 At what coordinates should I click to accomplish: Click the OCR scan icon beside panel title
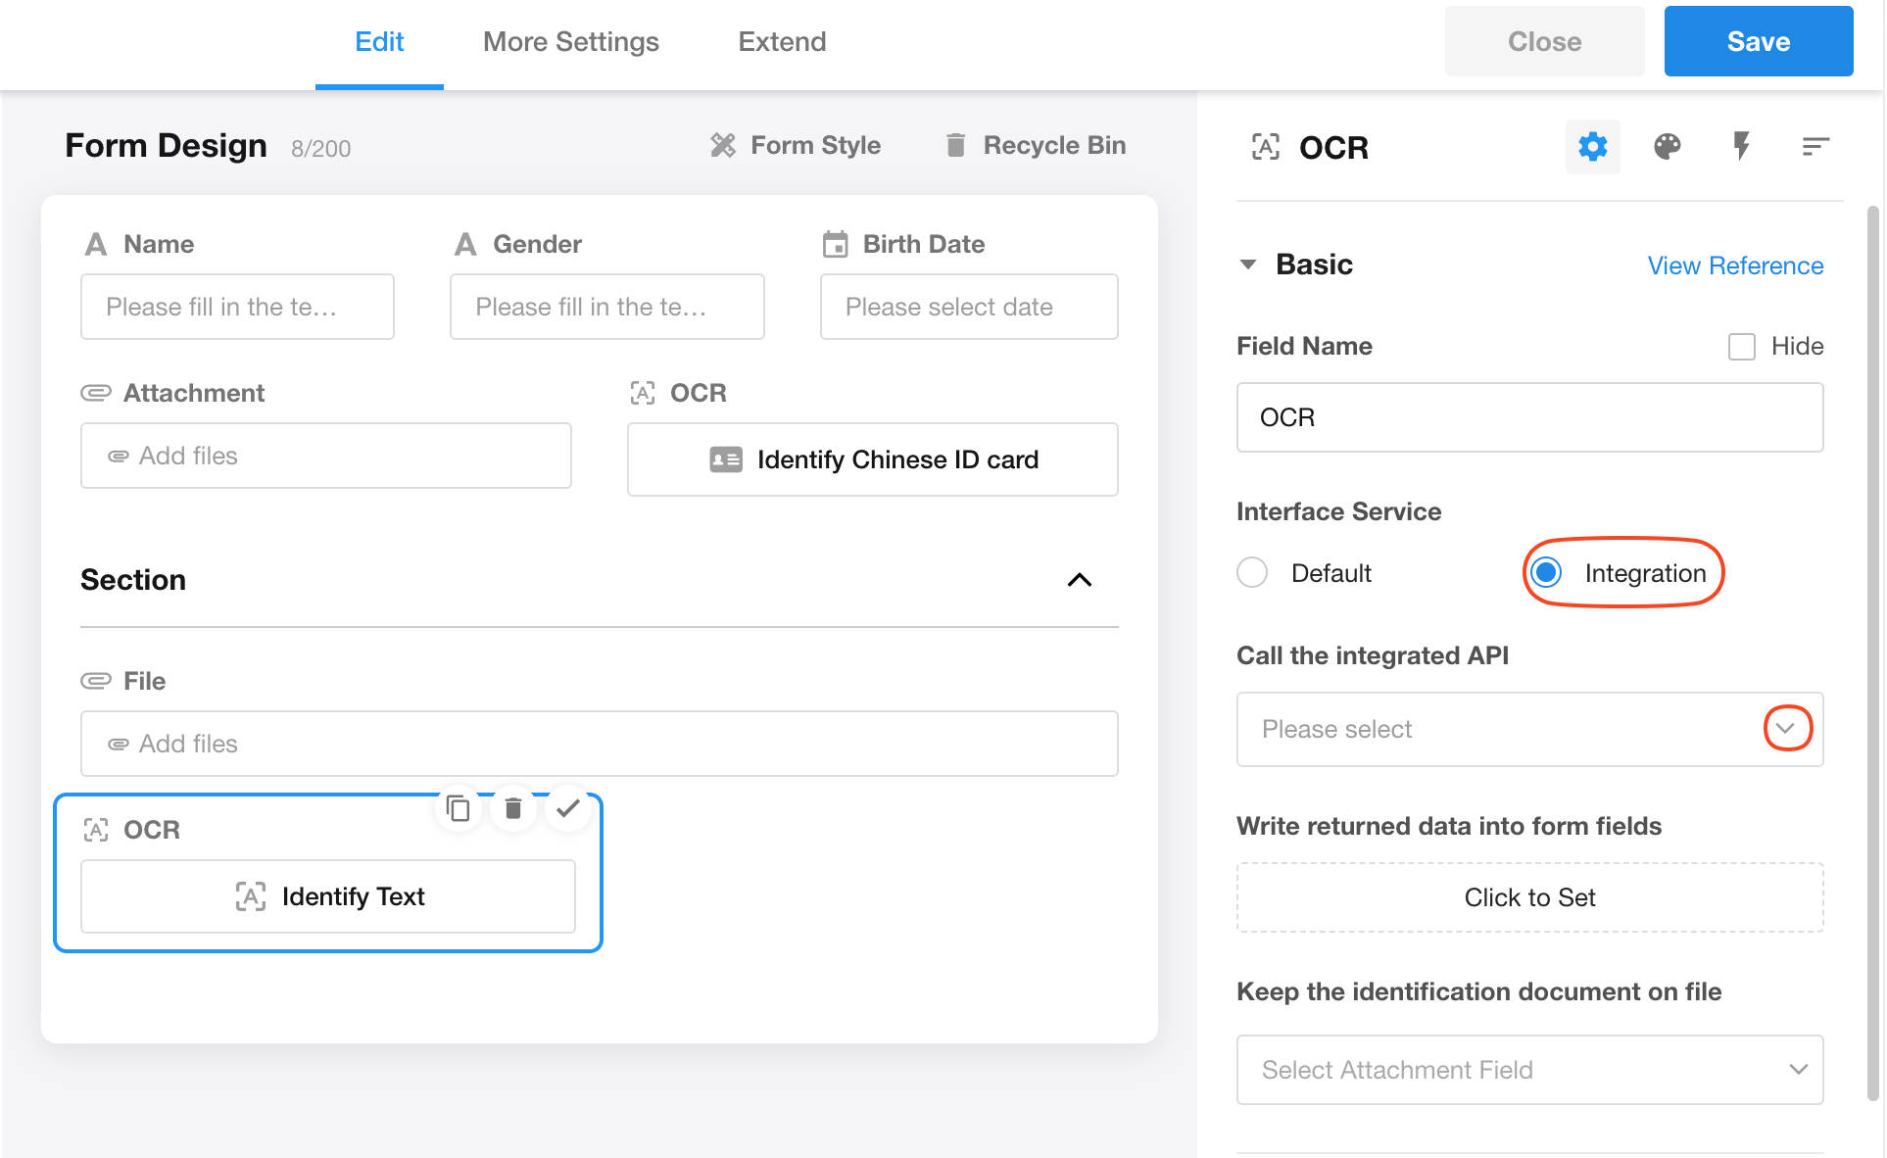point(1265,147)
